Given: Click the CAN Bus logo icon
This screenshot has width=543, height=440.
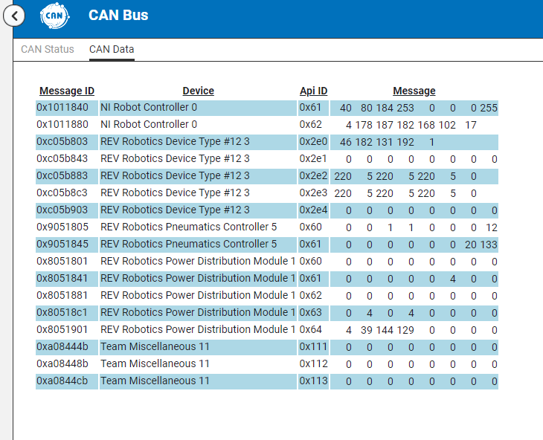Looking at the screenshot, I should (55, 16).
